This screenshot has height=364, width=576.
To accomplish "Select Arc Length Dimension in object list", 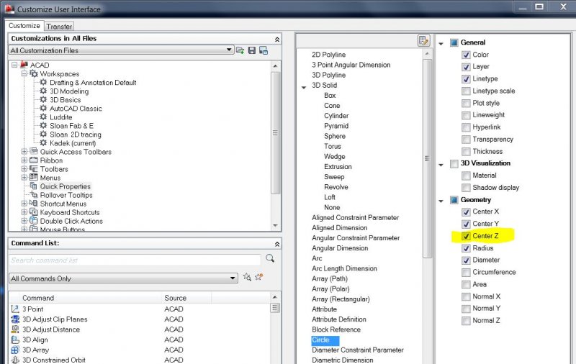I will (x=344, y=268).
